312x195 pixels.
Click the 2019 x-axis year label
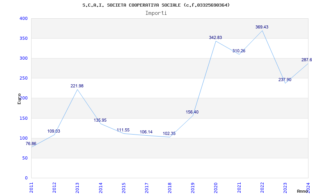pyautogui.click(x=193, y=188)
